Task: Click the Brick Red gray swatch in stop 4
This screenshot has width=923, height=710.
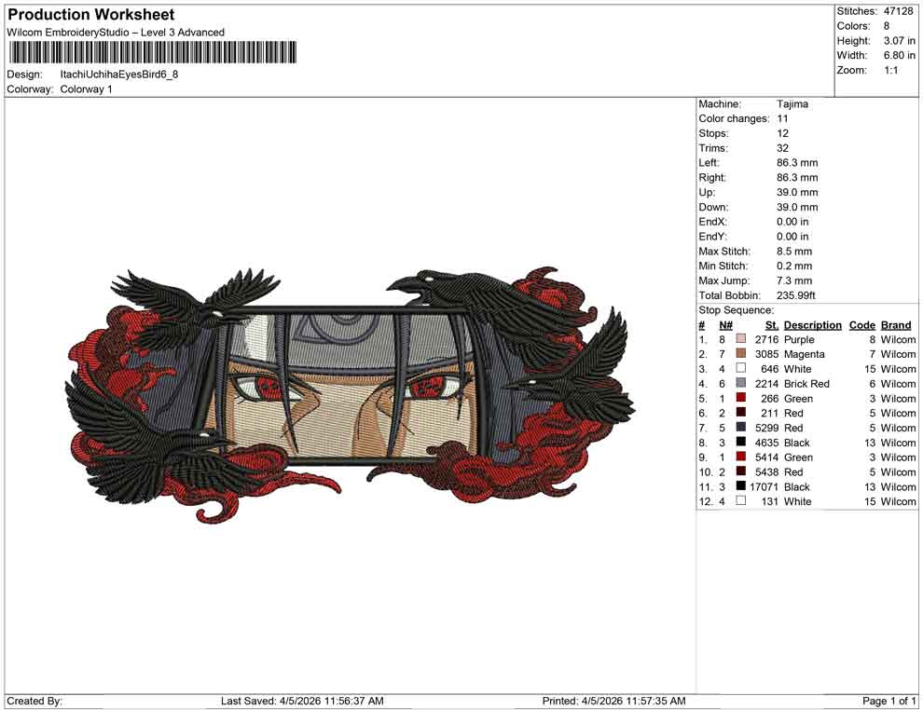Action: pos(740,383)
